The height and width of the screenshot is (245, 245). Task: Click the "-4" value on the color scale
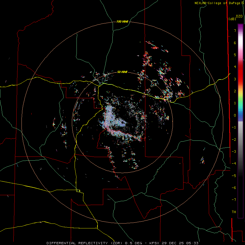pyautogui.click(x=234, y=164)
